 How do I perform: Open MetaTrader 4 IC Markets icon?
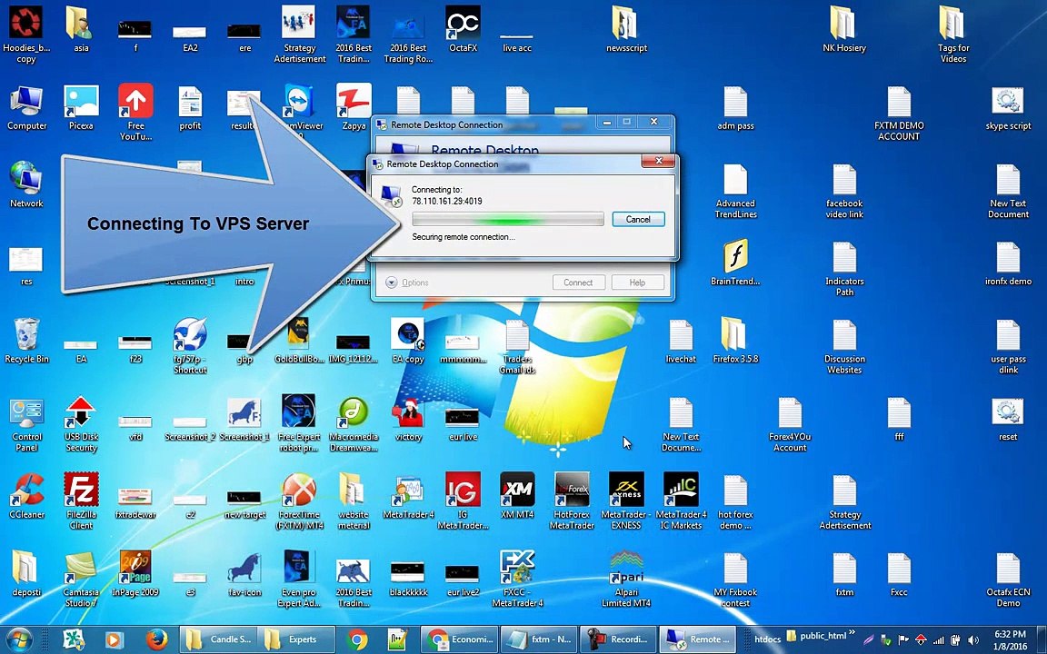(681, 500)
